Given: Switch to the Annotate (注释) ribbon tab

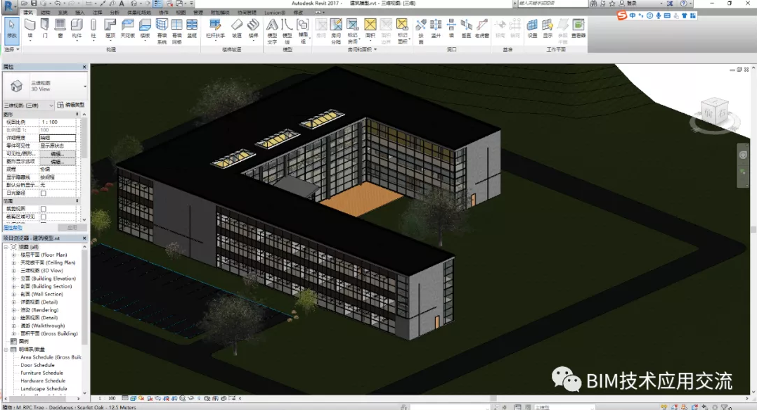Looking at the screenshot, I should pos(97,12).
